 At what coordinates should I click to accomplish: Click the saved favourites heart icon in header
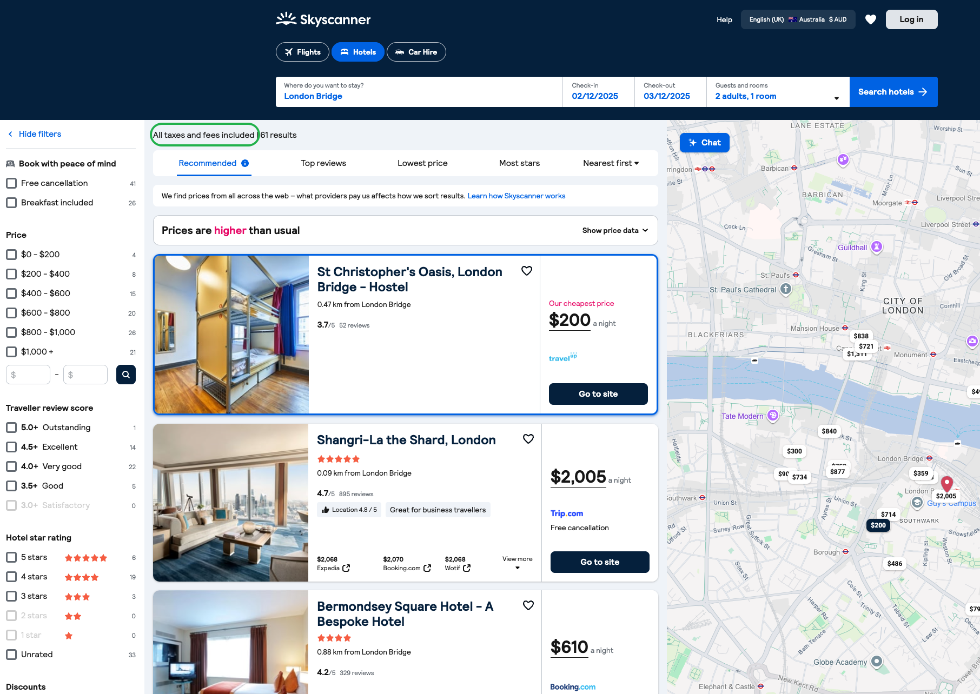point(870,19)
